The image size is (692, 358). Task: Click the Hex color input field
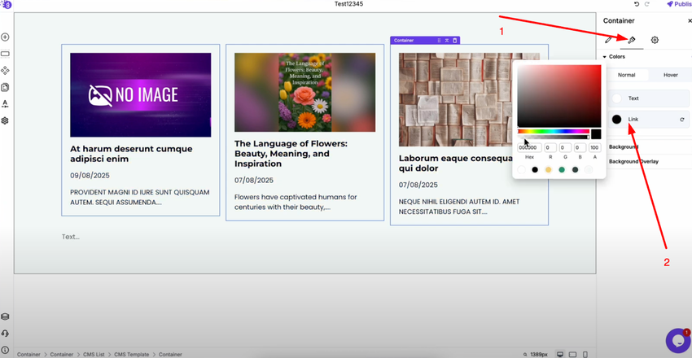(x=529, y=148)
